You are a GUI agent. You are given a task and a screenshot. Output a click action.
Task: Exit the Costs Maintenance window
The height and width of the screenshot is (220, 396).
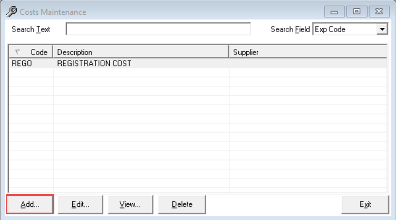(365, 204)
